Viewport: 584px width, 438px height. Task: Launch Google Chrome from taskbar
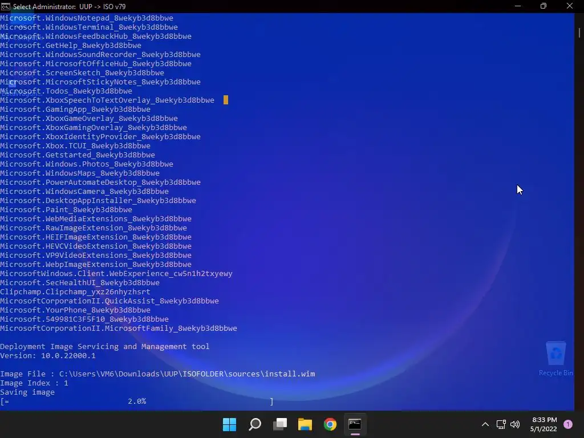(x=330, y=424)
